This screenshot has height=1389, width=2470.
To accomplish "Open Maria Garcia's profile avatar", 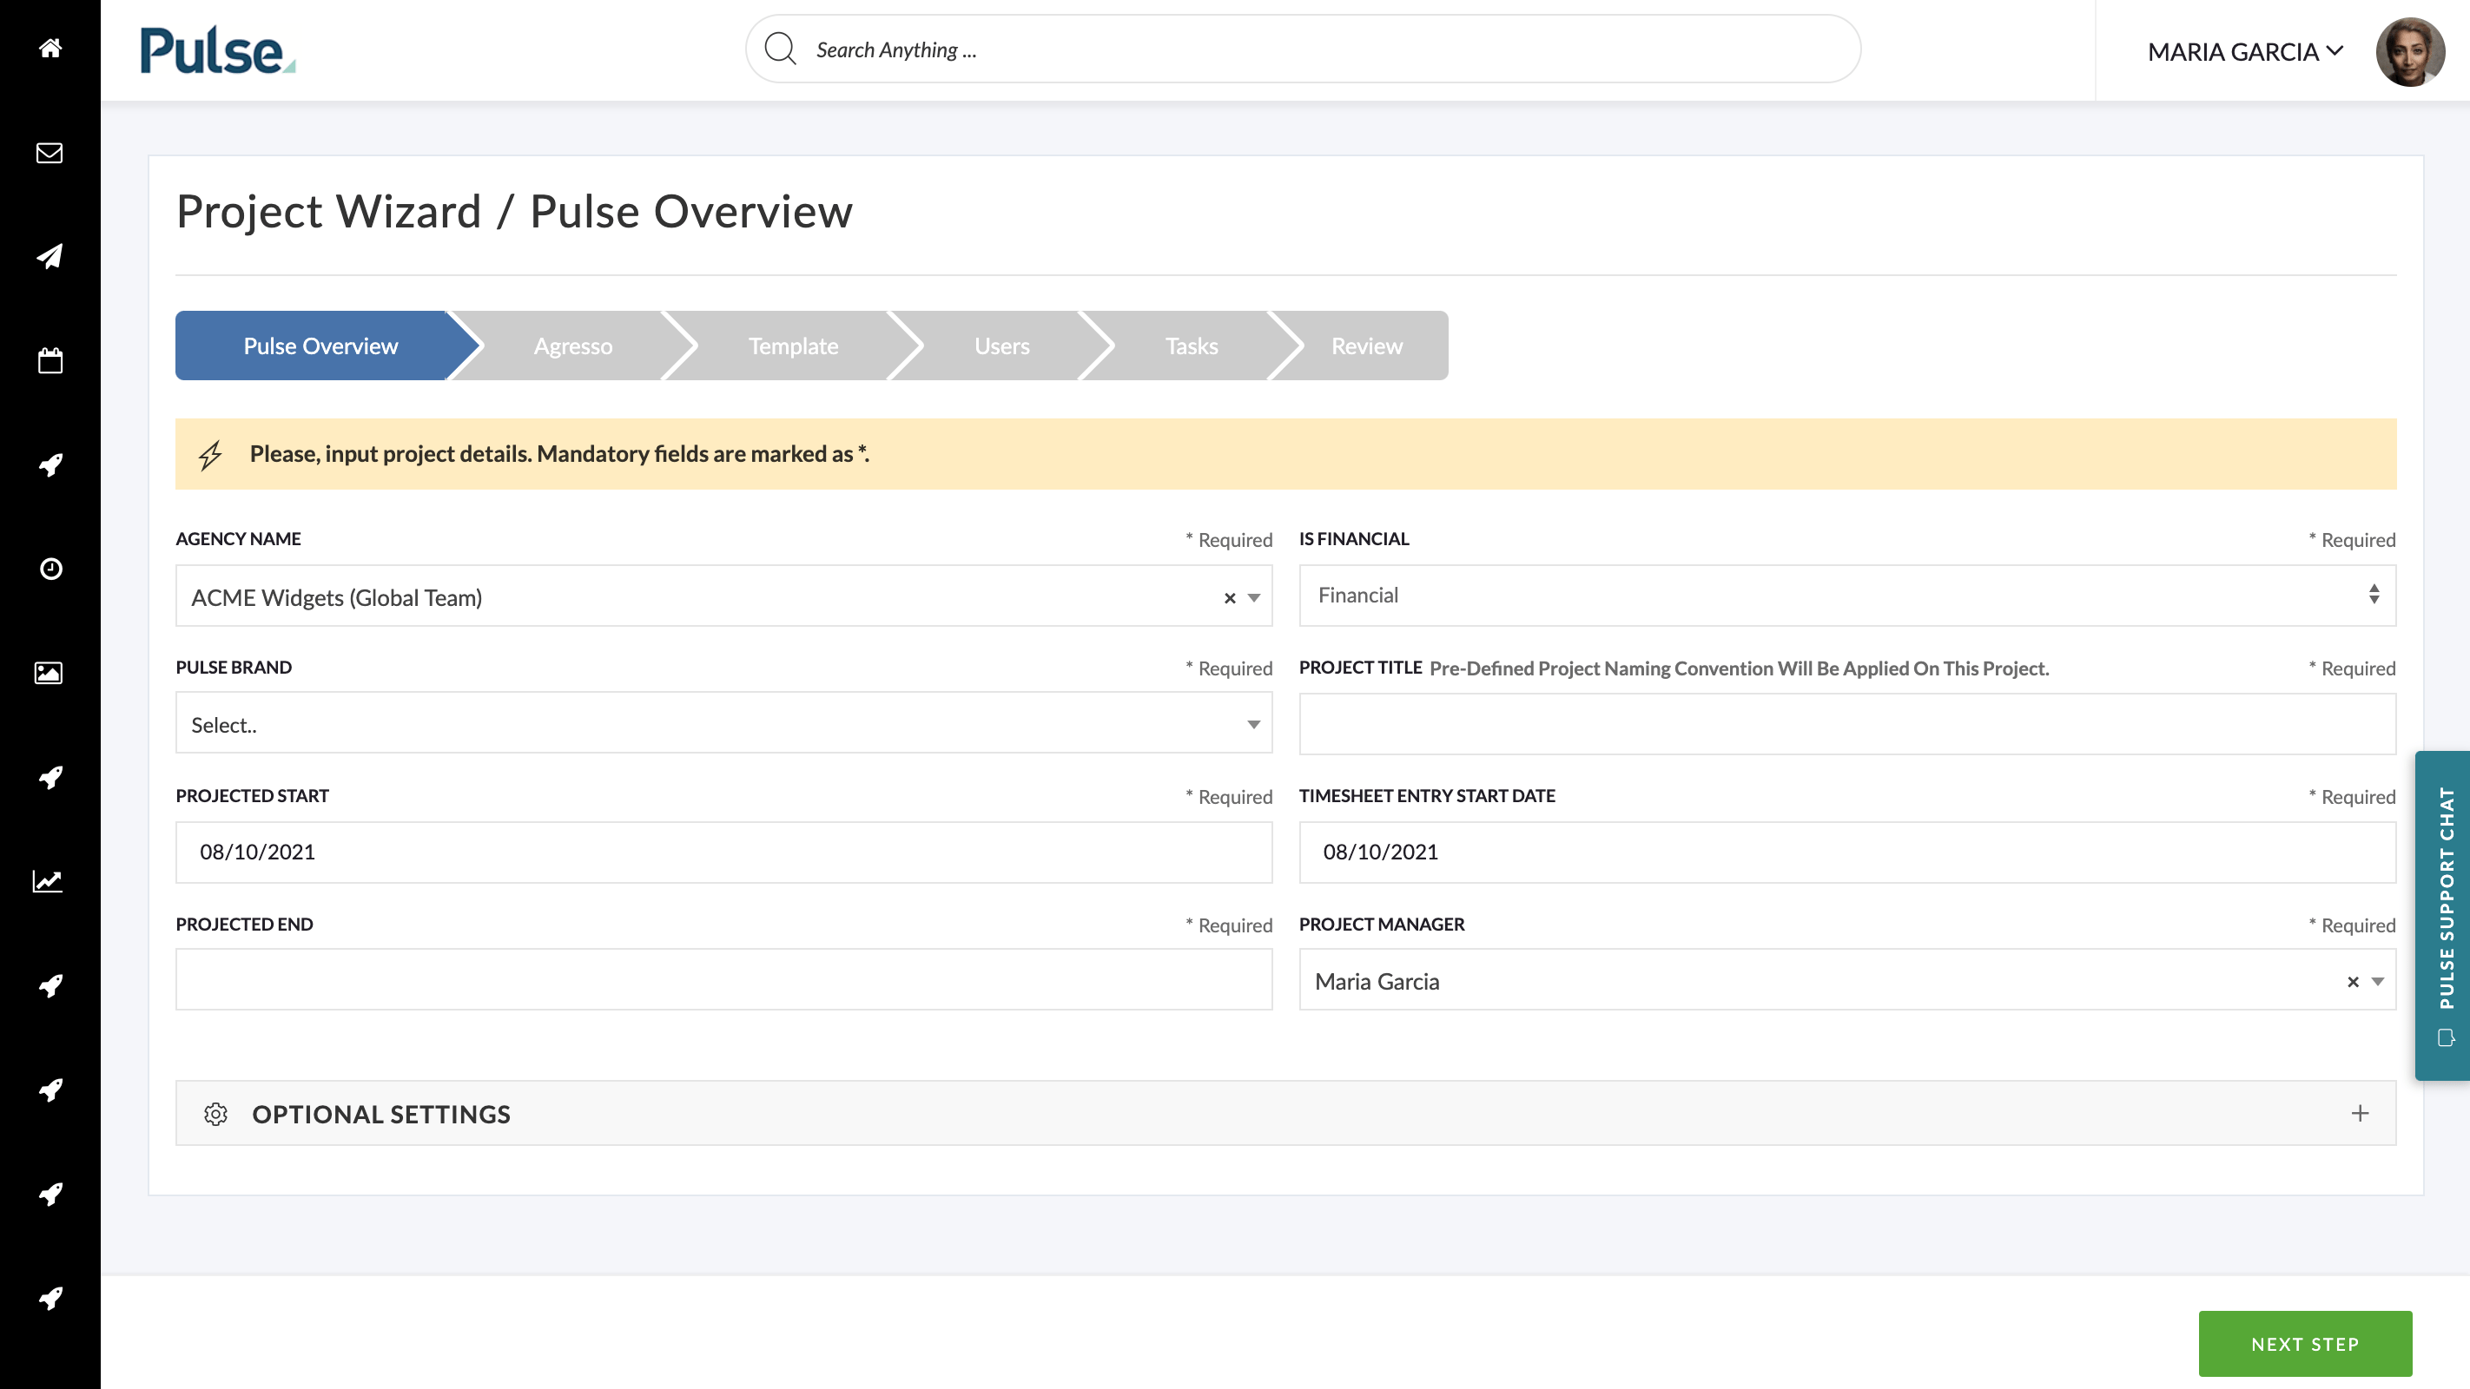I will coord(2409,52).
